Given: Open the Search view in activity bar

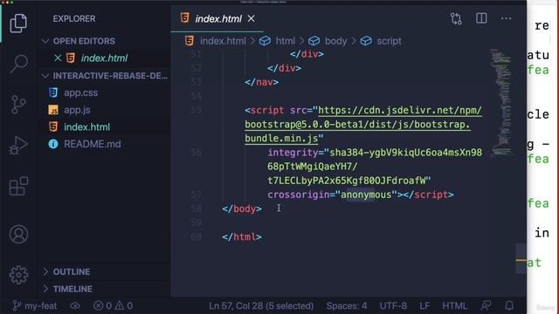Looking at the screenshot, I should coord(18,64).
